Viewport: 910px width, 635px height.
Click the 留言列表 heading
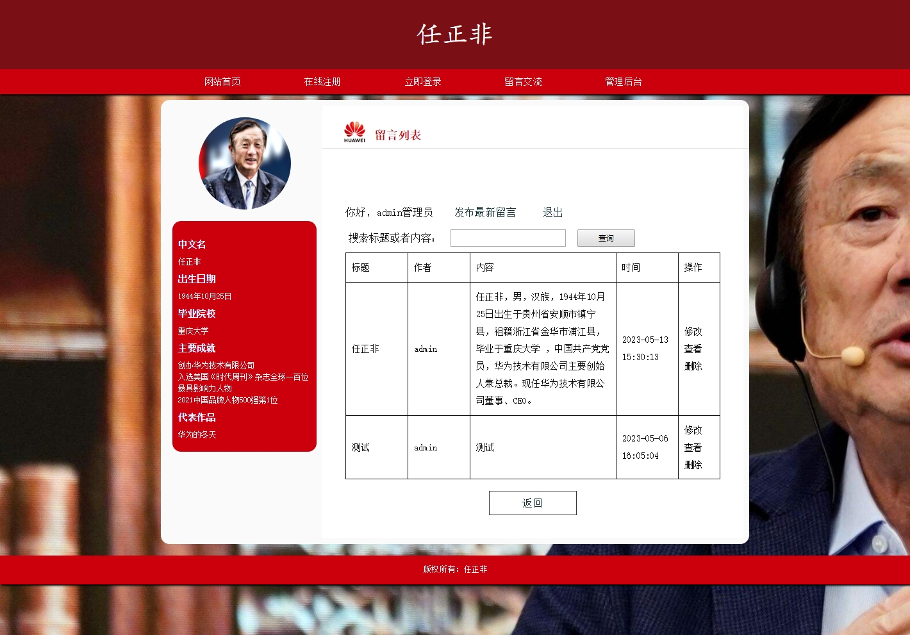click(398, 135)
